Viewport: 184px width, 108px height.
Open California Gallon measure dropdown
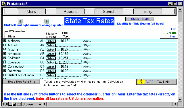point(51,58)
